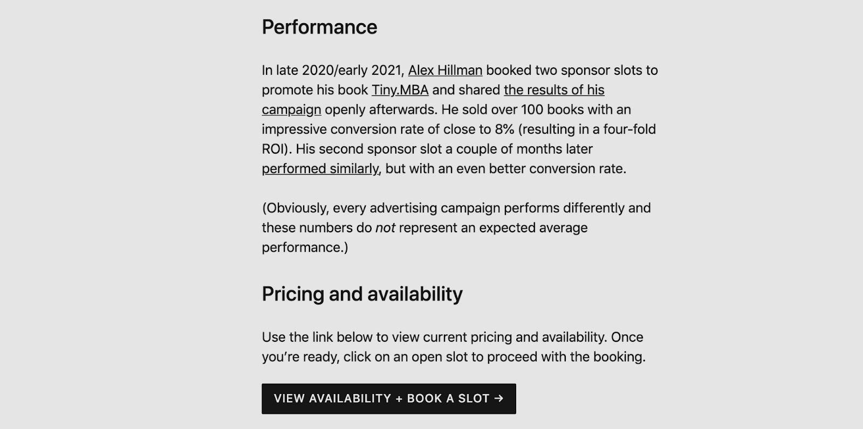
Task: Click the Performance heading
Action: pyautogui.click(x=319, y=27)
